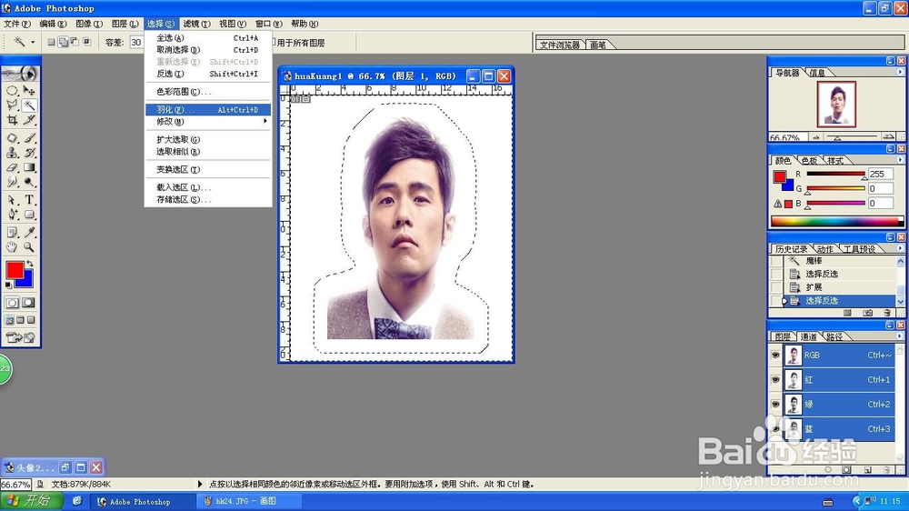Toggle 用于所有图层 checkbox in options bar
This screenshot has width=909, height=511.
(x=273, y=43)
